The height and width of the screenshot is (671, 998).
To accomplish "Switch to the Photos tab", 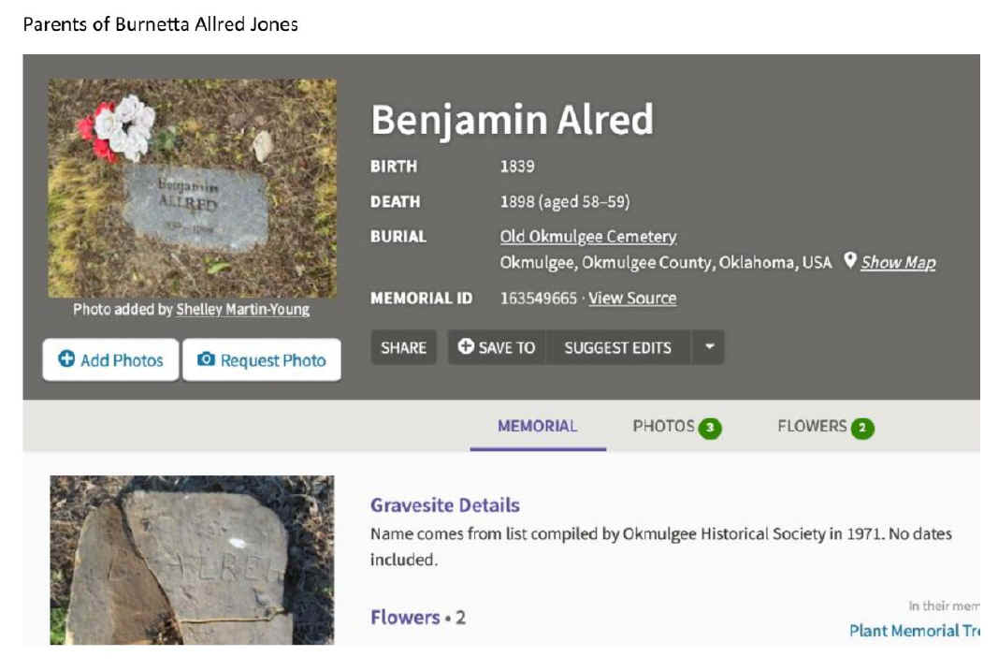I will pos(663,427).
